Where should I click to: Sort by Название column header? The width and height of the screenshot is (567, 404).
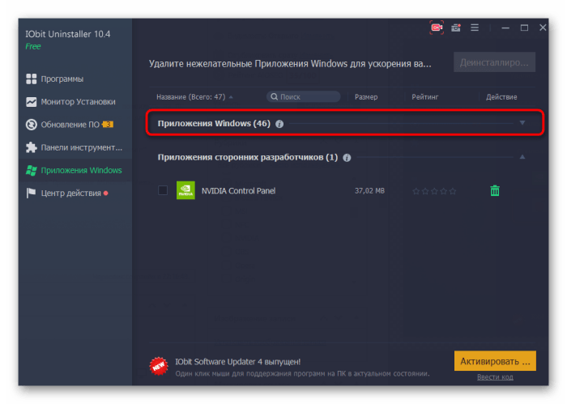(x=190, y=97)
